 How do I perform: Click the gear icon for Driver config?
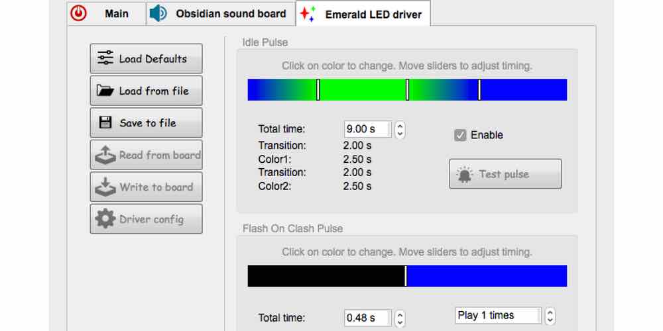tap(105, 219)
